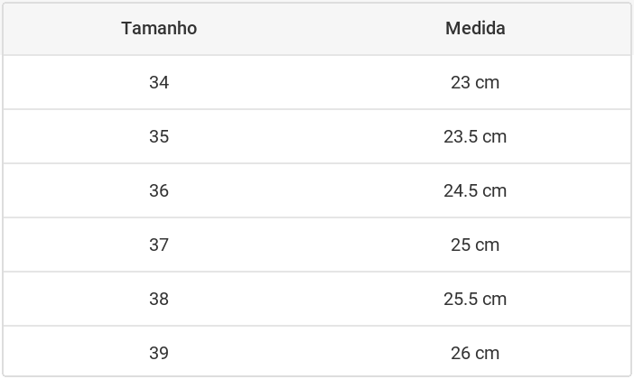Select size 39 cell
The image size is (634, 379).
coord(159,353)
